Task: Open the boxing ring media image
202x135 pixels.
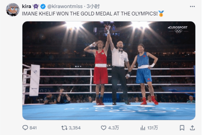Action: click(109, 70)
